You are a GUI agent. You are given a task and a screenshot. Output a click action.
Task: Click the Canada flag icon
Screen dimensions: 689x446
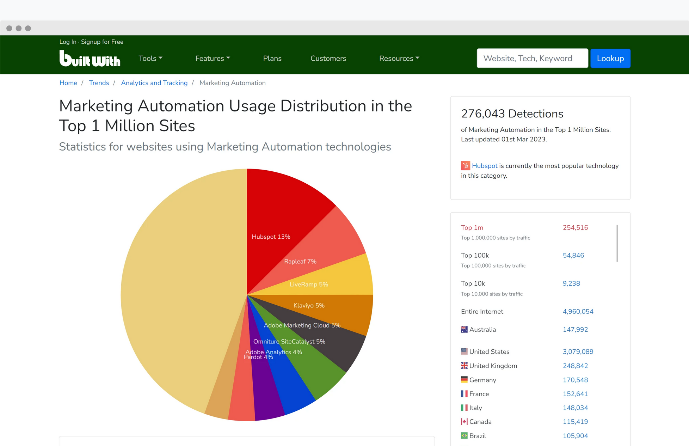(464, 421)
